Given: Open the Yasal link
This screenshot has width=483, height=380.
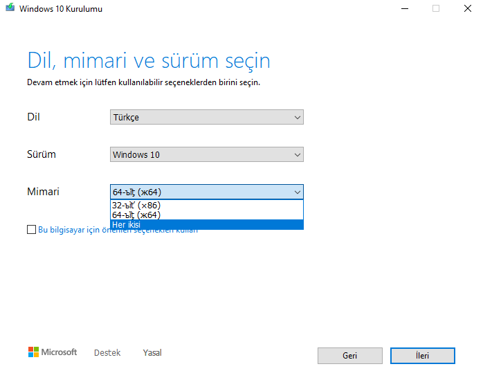Looking at the screenshot, I should [152, 352].
